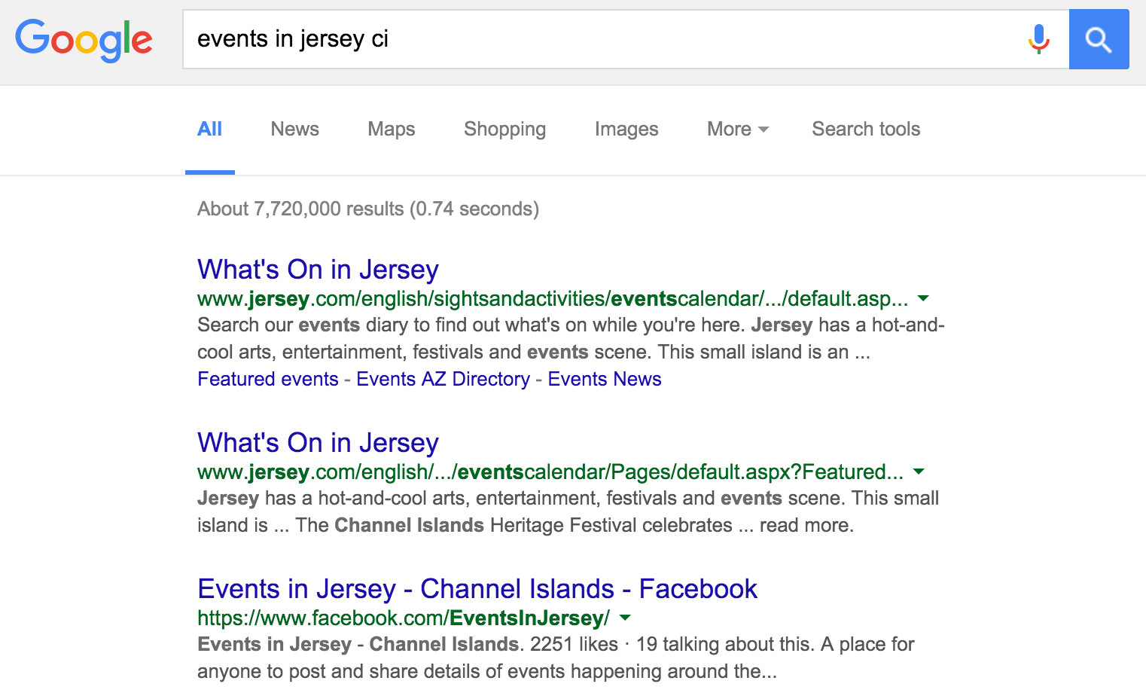Image resolution: width=1146 pixels, height=699 pixels.
Task: Expand the More dropdown menu
Action: [x=737, y=129]
